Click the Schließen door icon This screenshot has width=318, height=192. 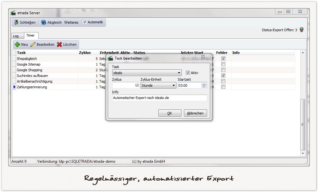point(16,22)
